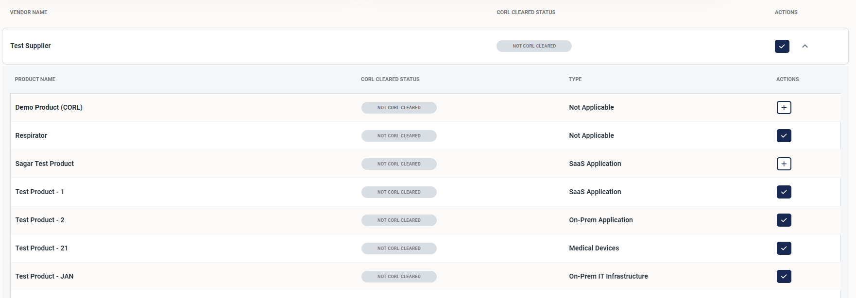
Task: Click the vendor CORL CLEARED STATUS header
Action: [x=526, y=12]
